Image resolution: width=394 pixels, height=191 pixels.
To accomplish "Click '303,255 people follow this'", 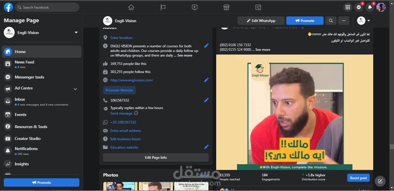I will [130, 72].
